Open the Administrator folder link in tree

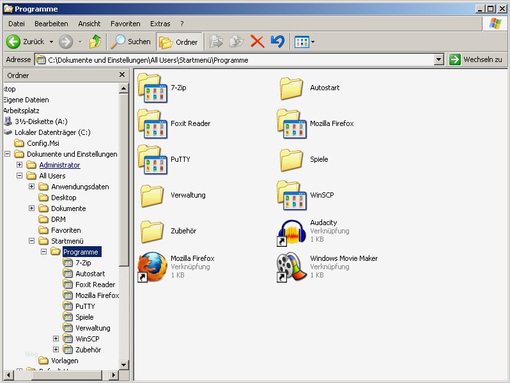pyautogui.click(x=59, y=165)
